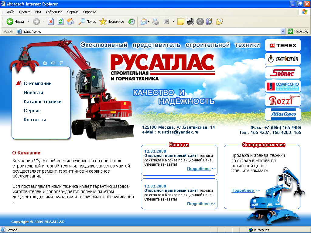Image resolution: width=311 pixels, height=233 pixels.
Task: Open the envelope email icon near the logo
Action: 53,63
